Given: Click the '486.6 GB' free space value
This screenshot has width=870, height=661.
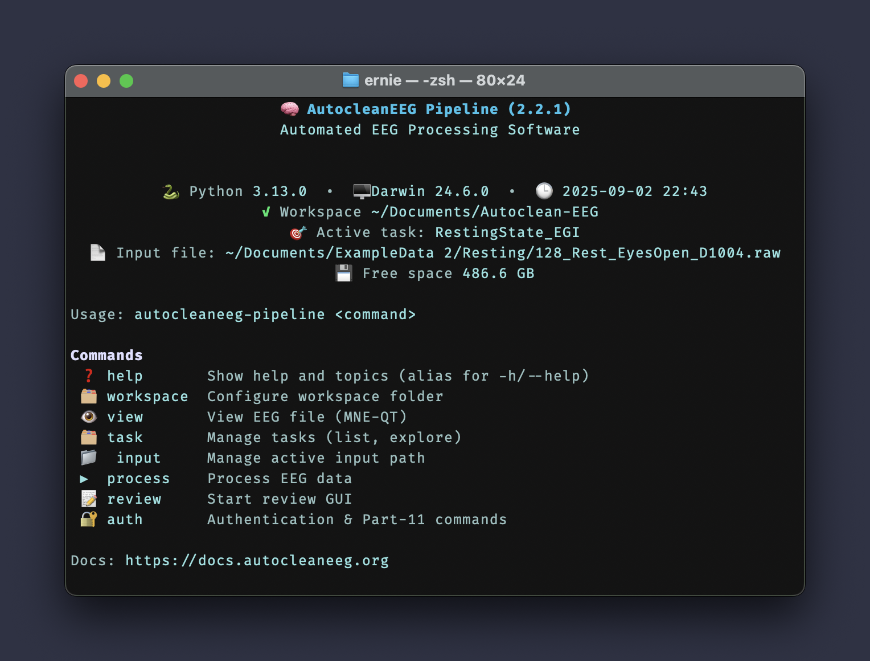Looking at the screenshot, I should [x=498, y=274].
